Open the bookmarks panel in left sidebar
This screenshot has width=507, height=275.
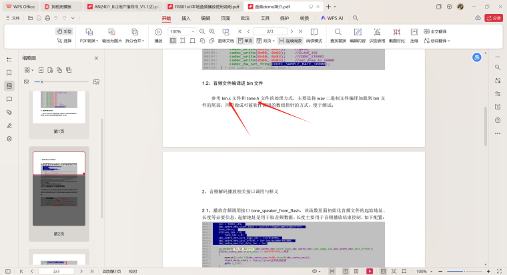pos(9,72)
